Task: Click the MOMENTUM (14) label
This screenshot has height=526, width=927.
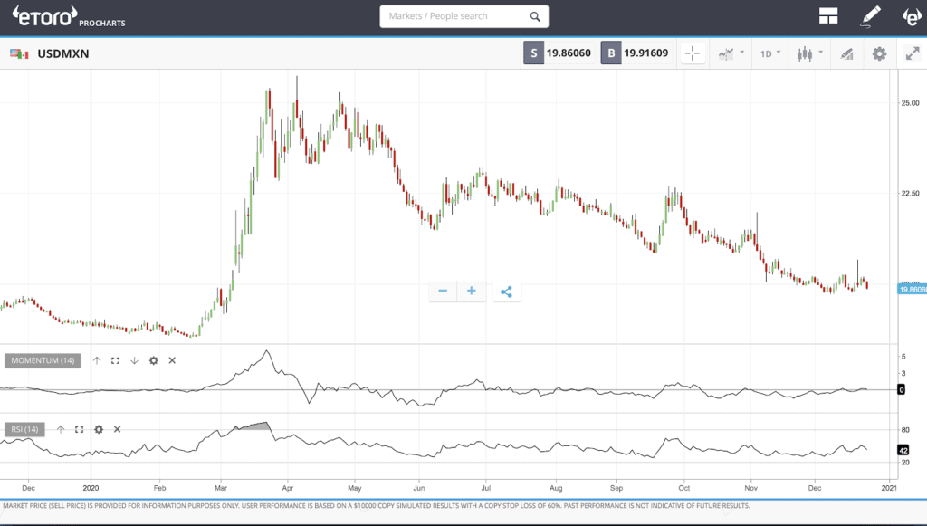Action: pyautogui.click(x=43, y=360)
